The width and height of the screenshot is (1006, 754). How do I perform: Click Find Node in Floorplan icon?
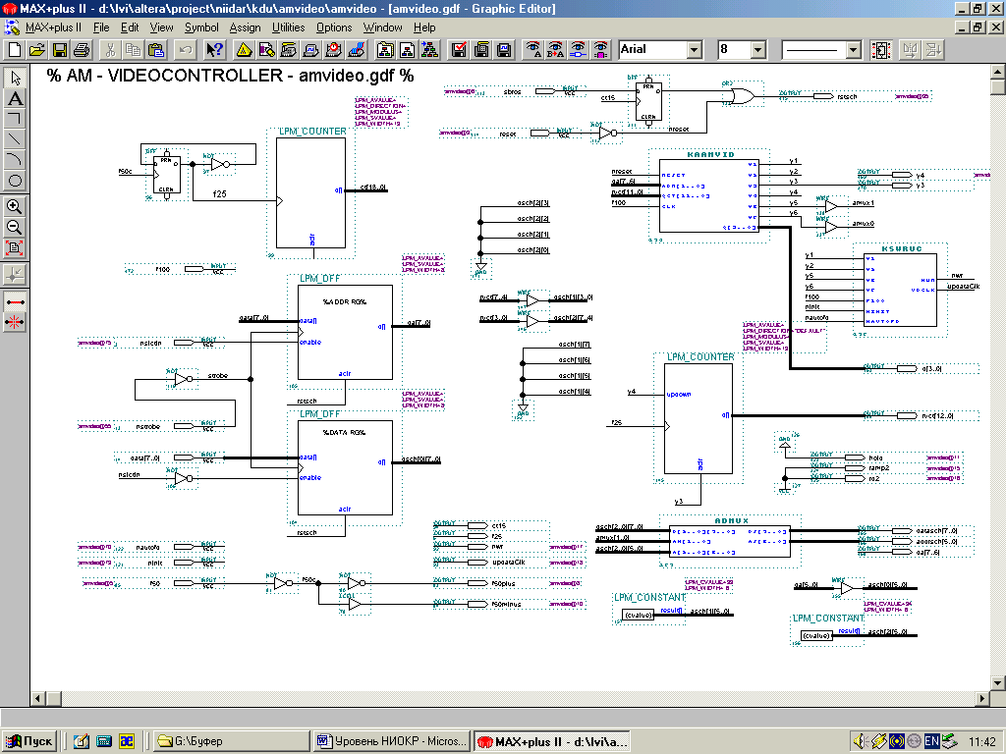600,49
